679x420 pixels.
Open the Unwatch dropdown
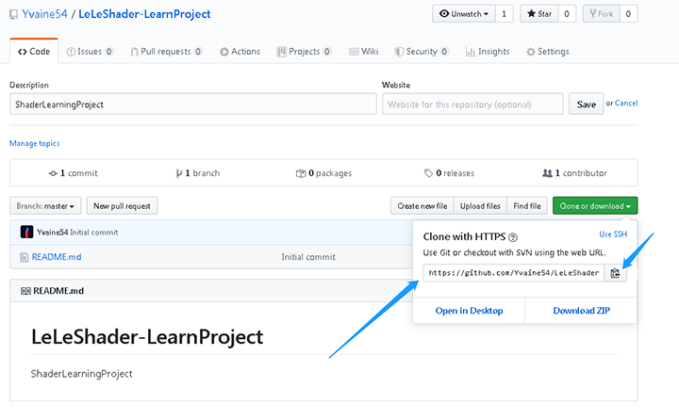(464, 14)
